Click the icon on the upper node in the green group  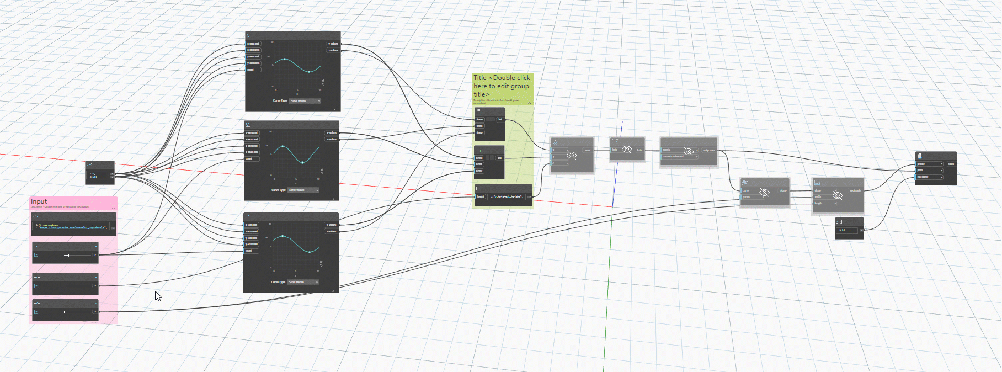478,111
